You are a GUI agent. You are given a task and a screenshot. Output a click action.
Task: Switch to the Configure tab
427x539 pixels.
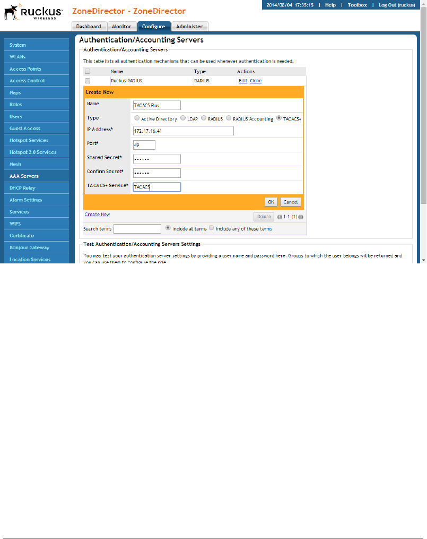[154, 27]
